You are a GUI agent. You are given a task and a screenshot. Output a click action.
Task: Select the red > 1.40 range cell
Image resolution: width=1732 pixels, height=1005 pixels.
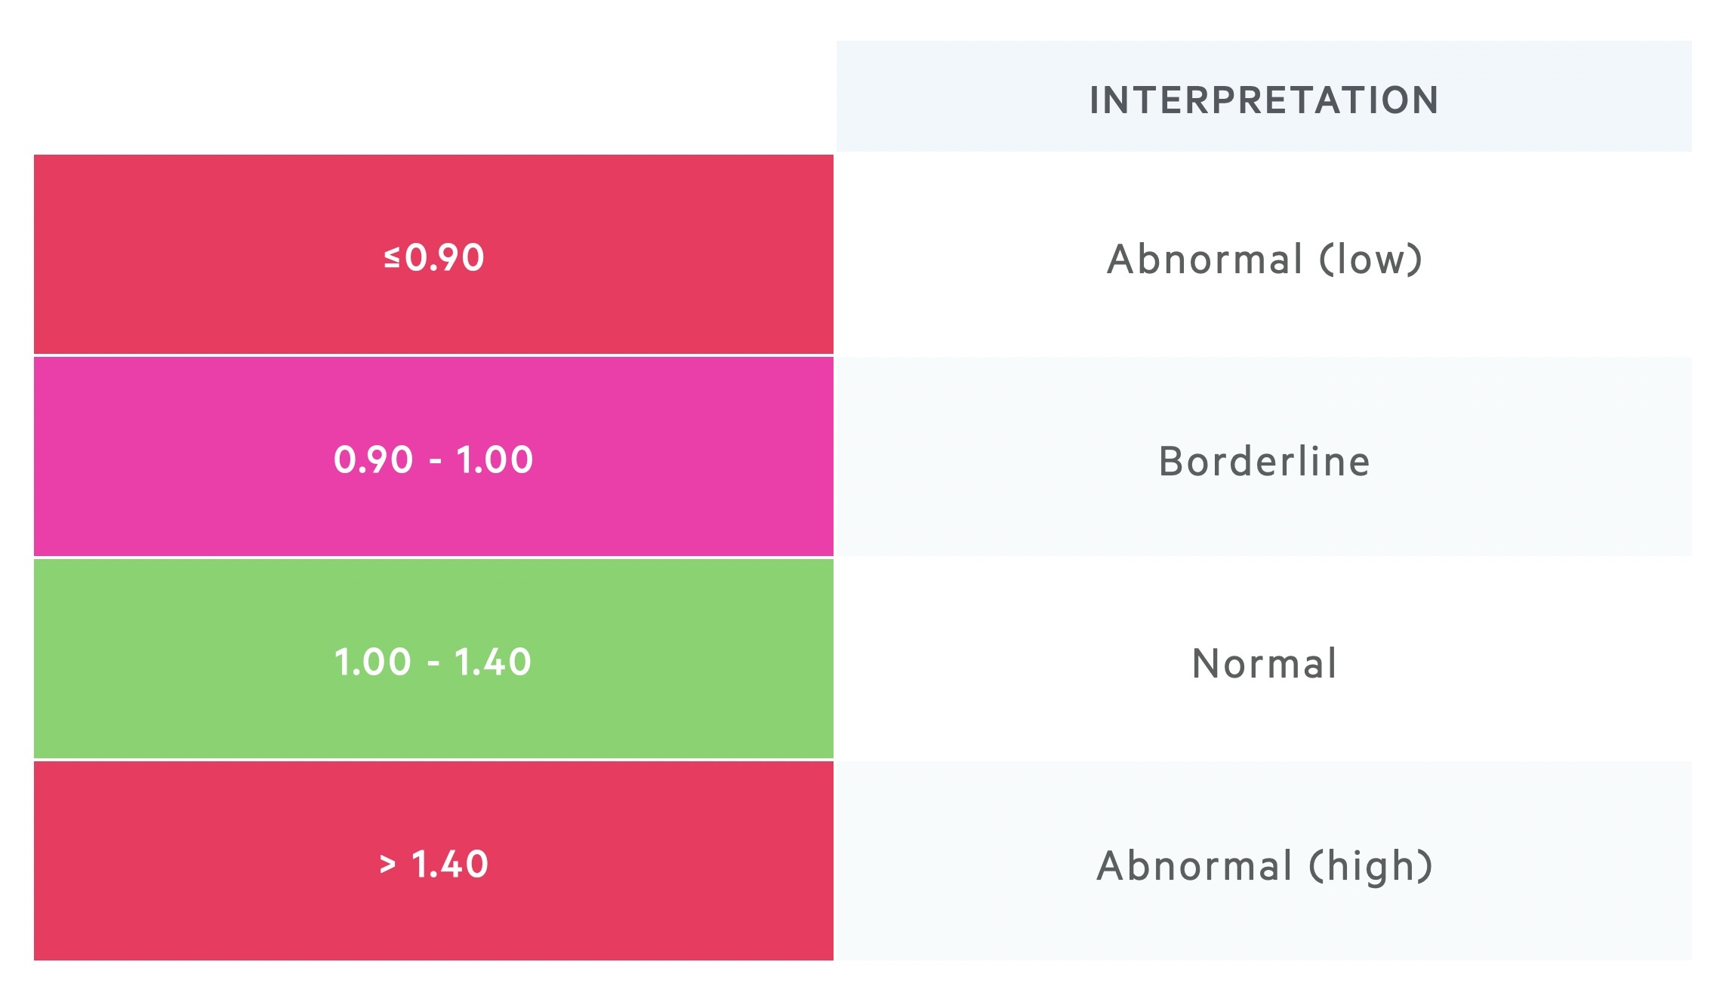point(433,861)
